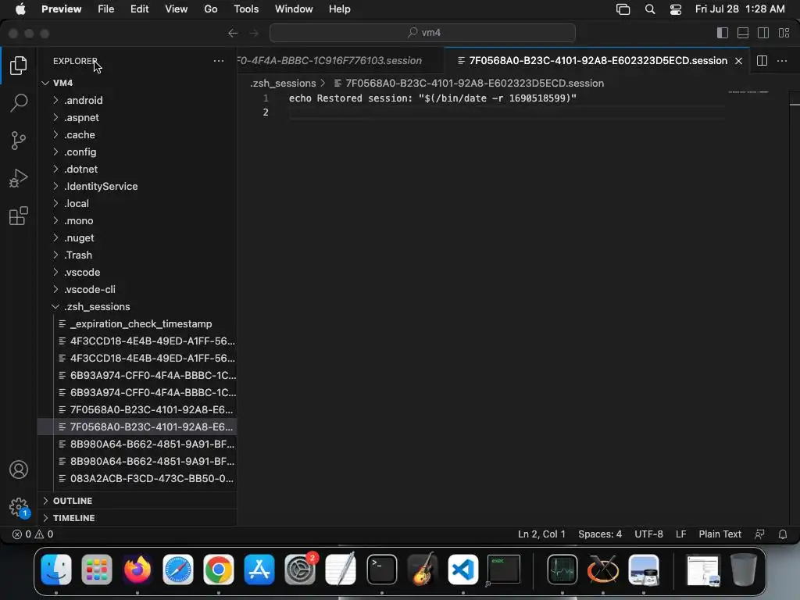
Task: Open the View menu
Action: (176, 9)
